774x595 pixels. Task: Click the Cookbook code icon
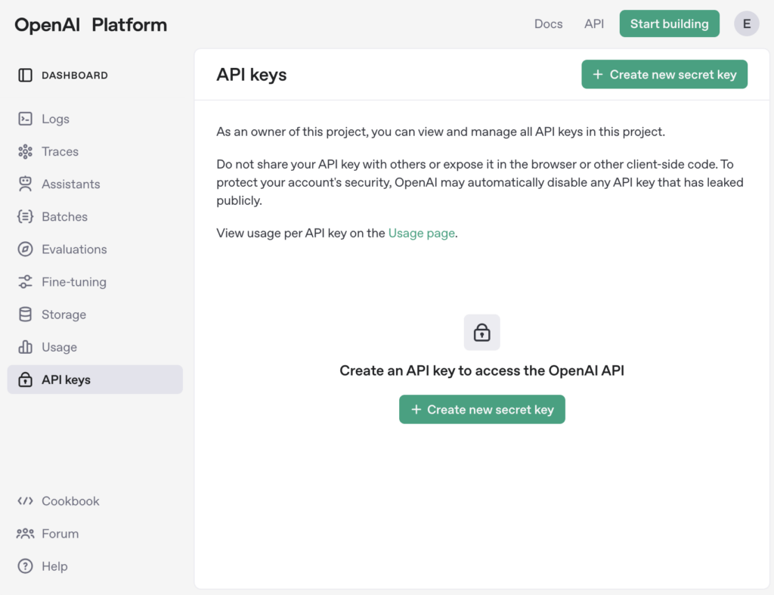(x=25, y=501)
